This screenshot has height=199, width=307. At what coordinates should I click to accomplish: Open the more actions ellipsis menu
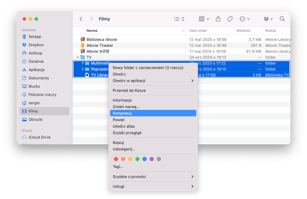click(244, 19)
